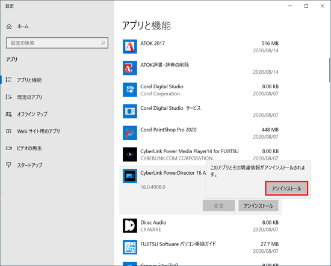The height and width of the screenshot is (266, 331).
Task: Click the ATOK 2017 app icon
Action: click(130, 47)
